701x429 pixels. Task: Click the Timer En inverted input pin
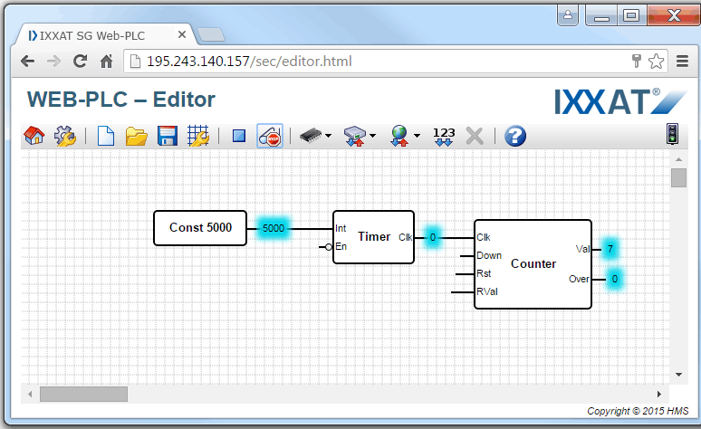click(329, 247)
